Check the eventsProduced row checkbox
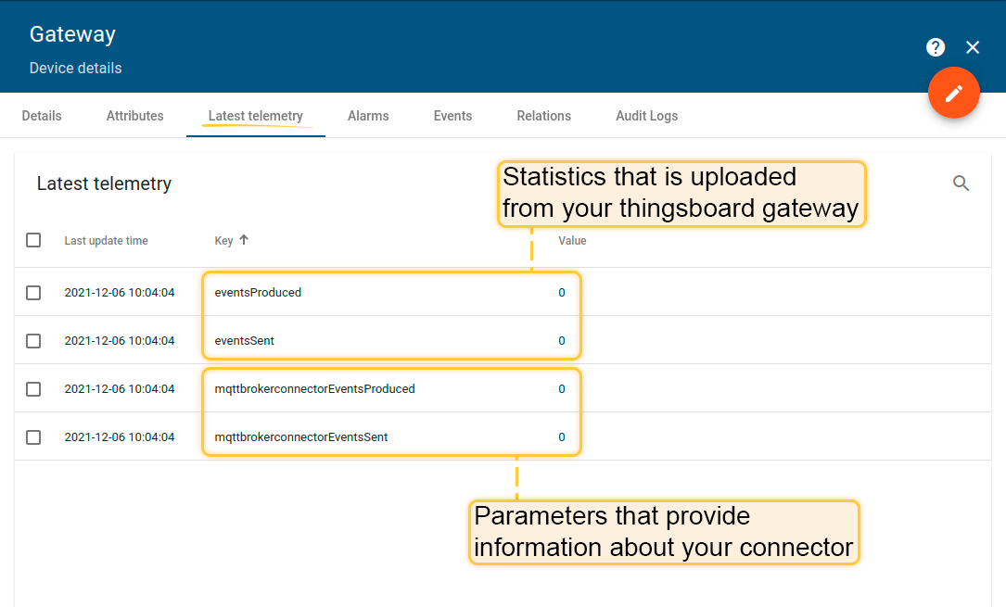Viewport: 1006px width, 607px height. tap(33, 293)
